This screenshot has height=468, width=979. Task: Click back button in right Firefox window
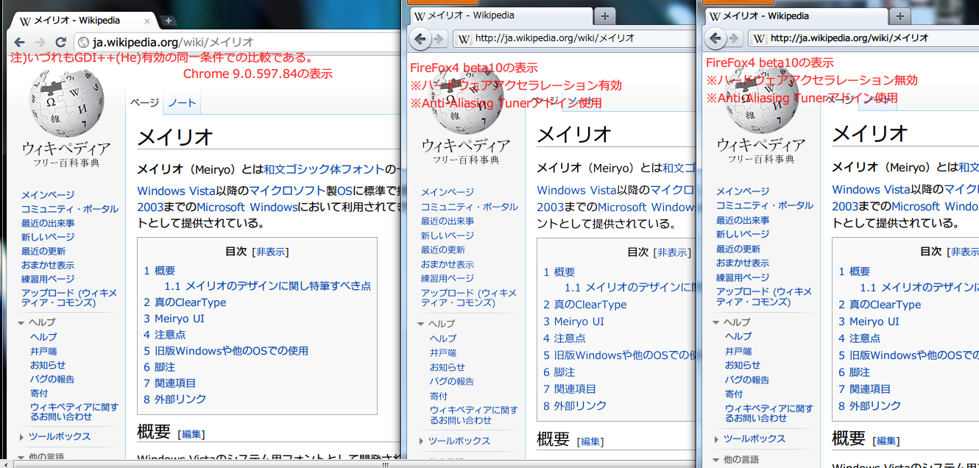(x=715, y=38)
